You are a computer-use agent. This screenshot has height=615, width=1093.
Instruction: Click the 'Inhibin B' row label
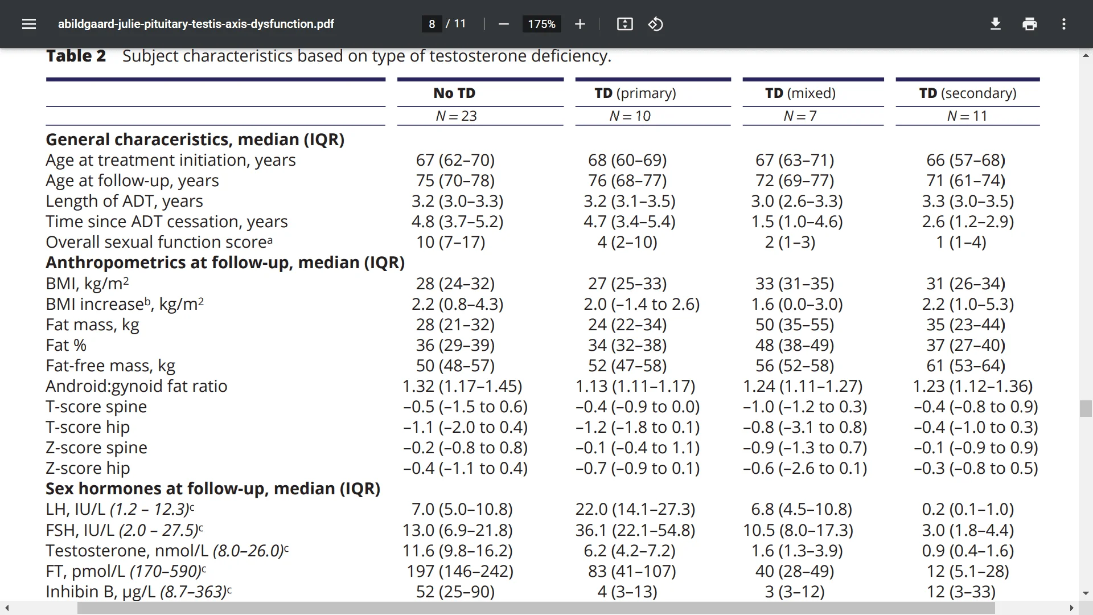[139, 592]
